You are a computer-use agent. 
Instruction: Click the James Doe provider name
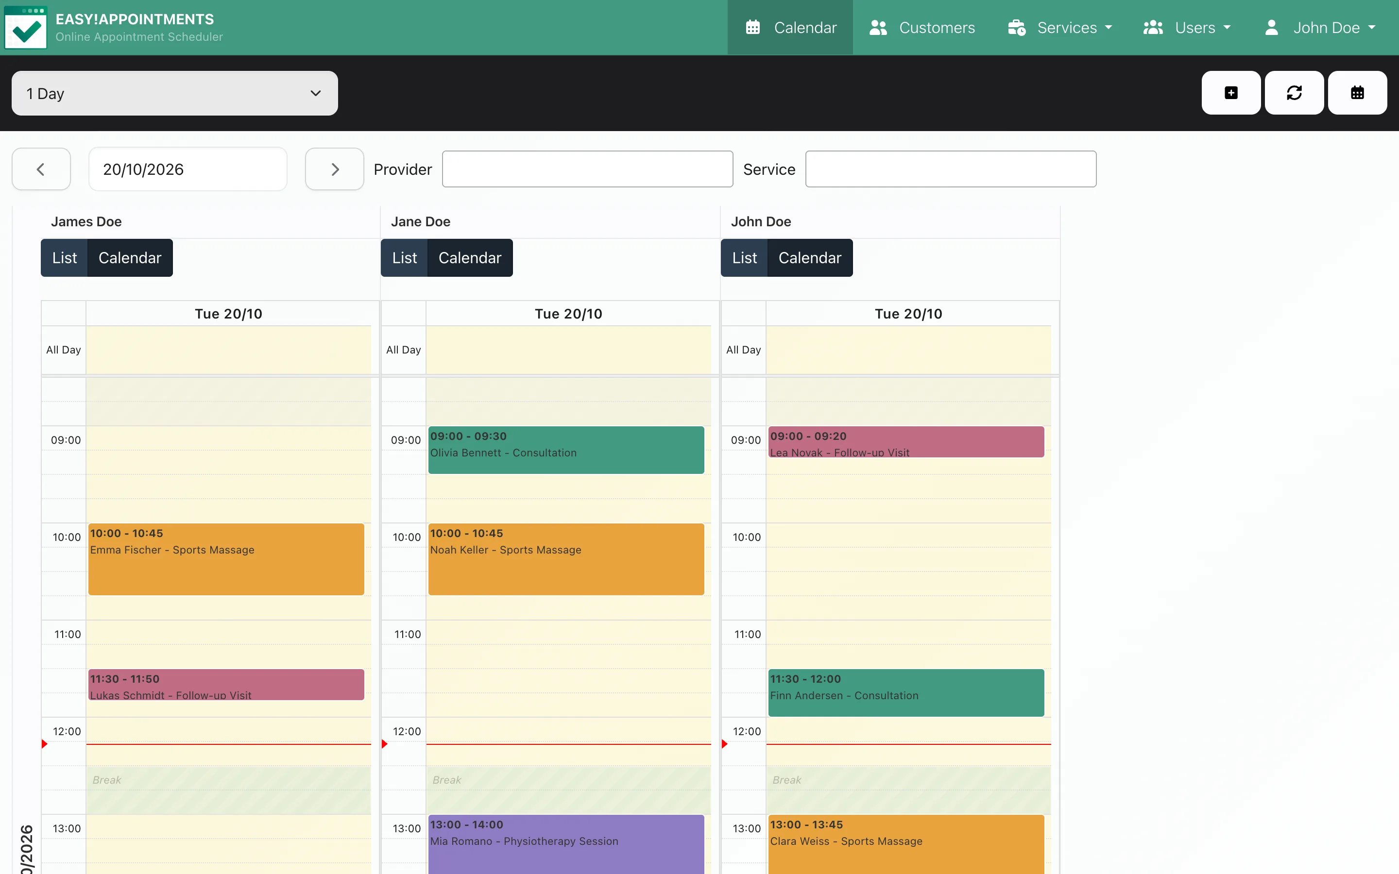pyautogui.click(x=86, y=221)
